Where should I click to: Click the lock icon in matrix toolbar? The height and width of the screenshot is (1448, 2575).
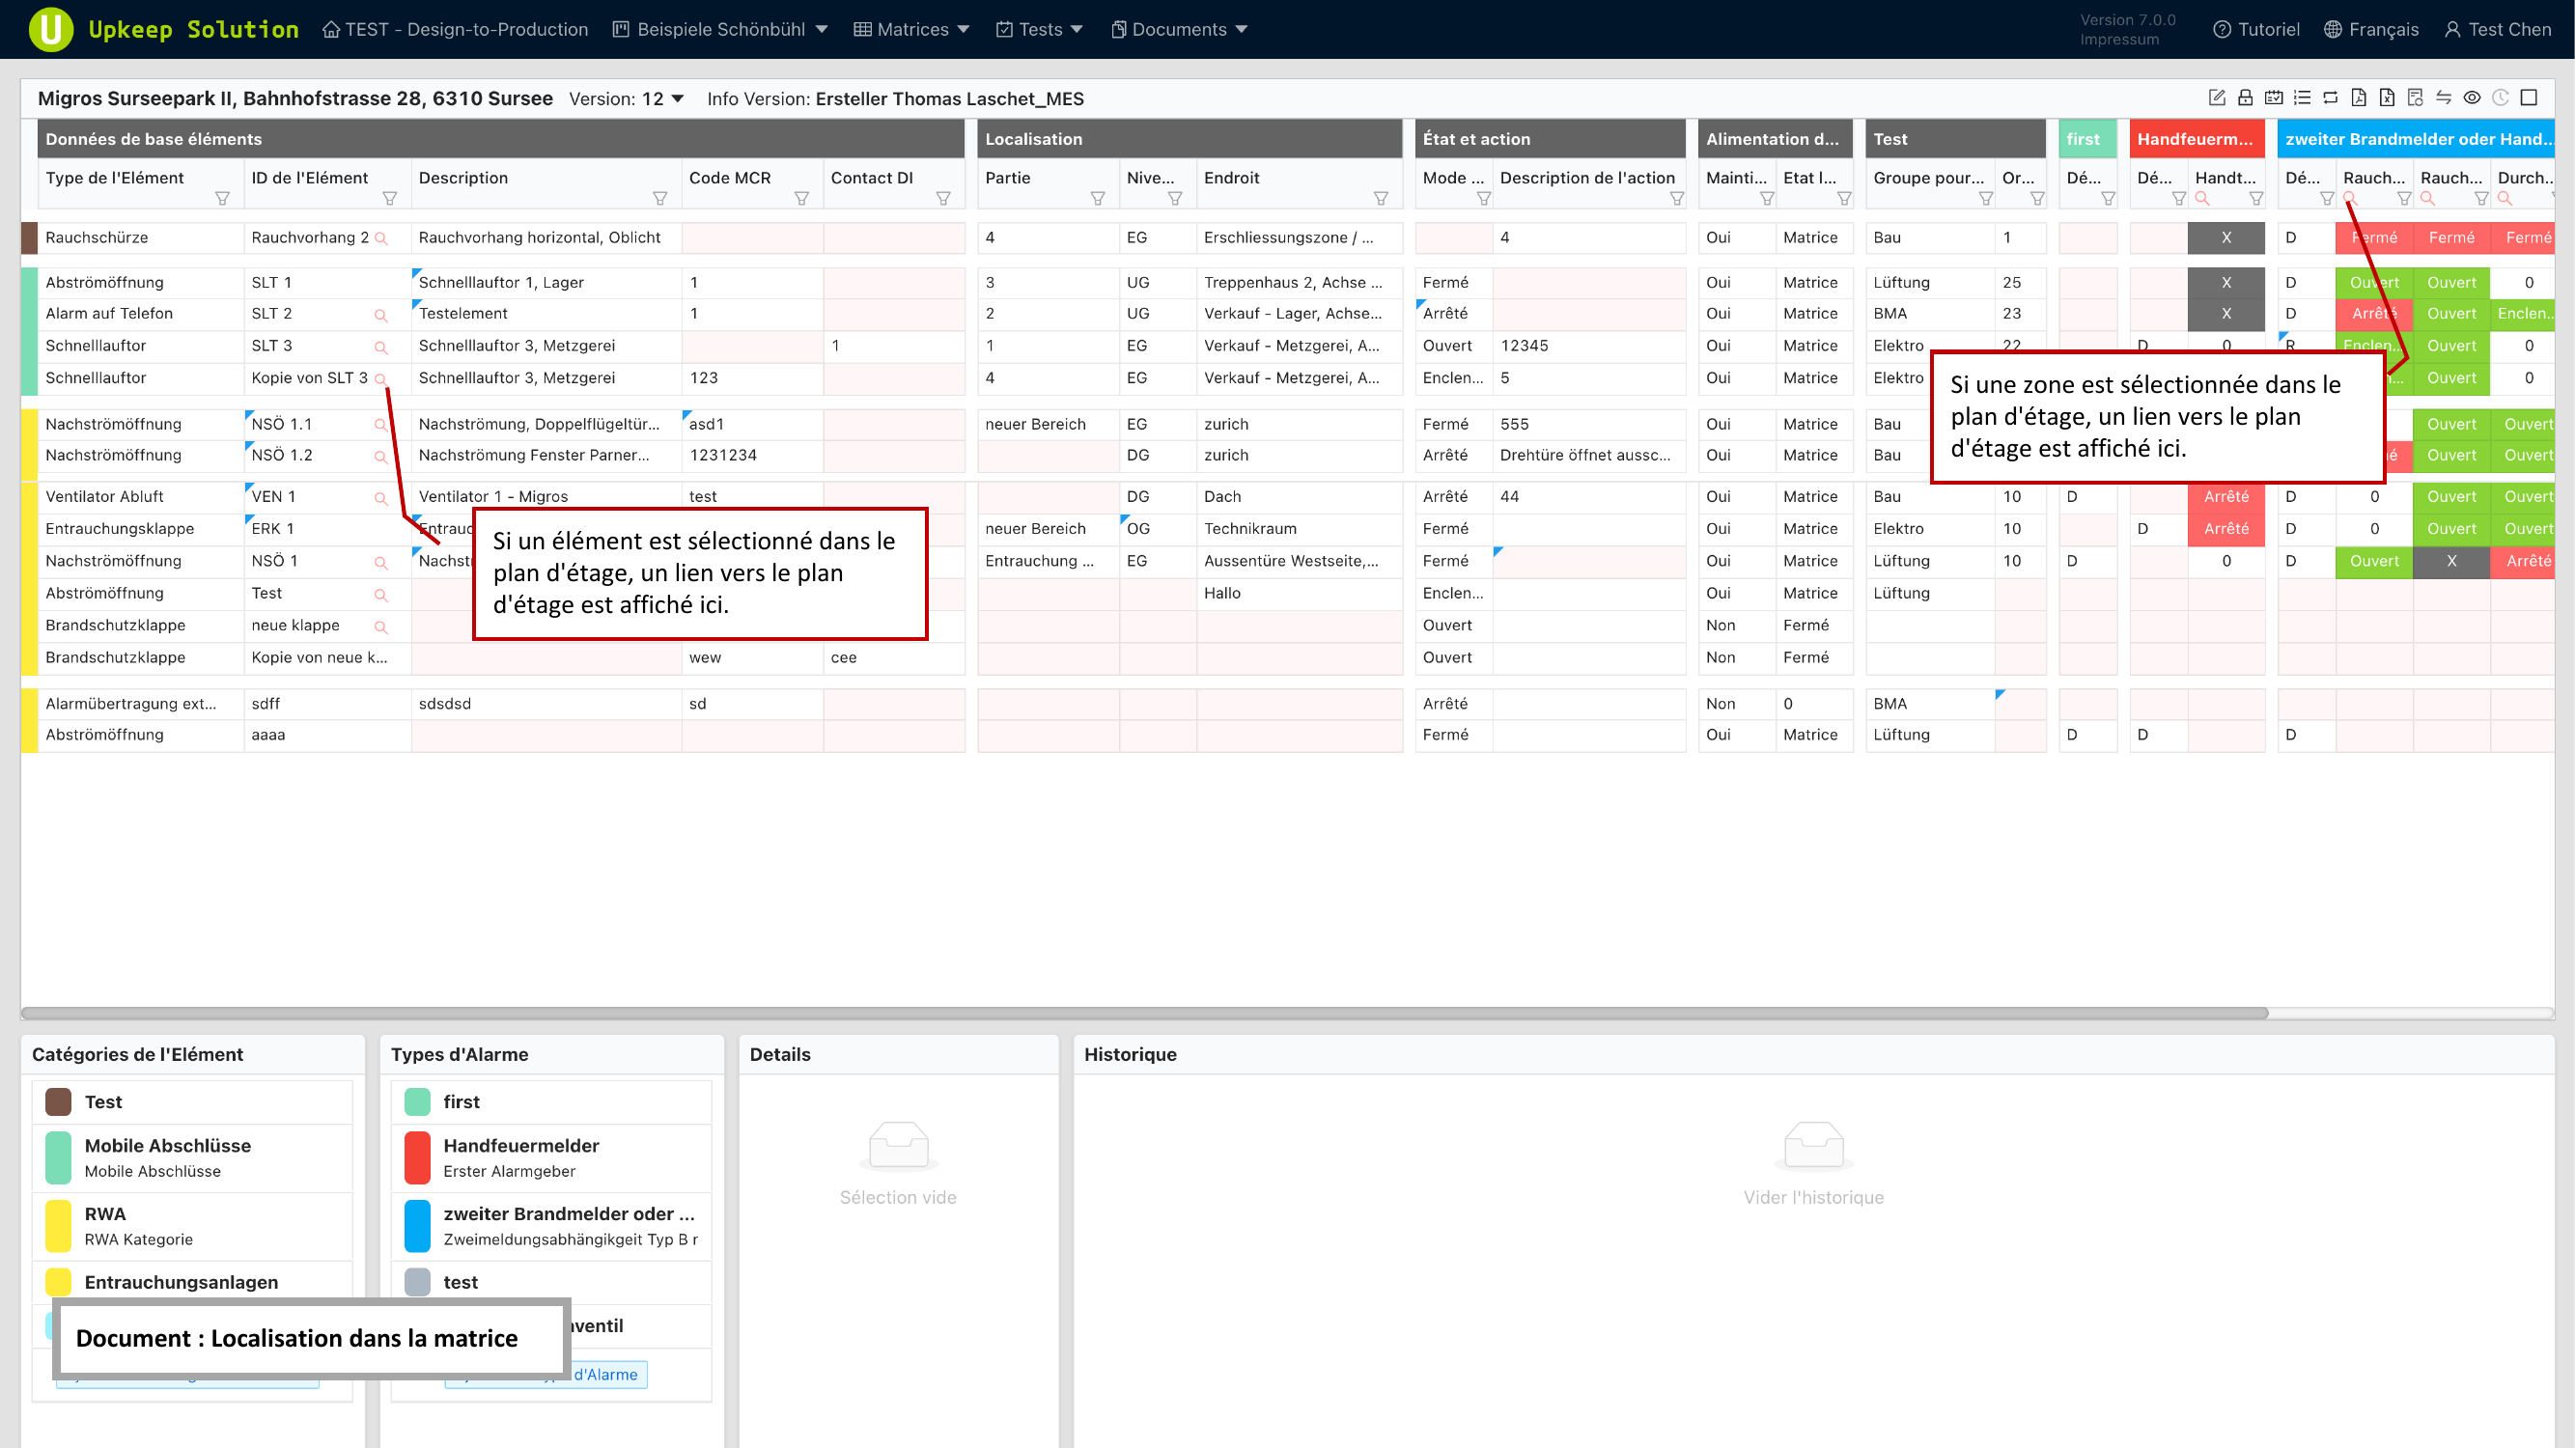[x=2245, y=97]
